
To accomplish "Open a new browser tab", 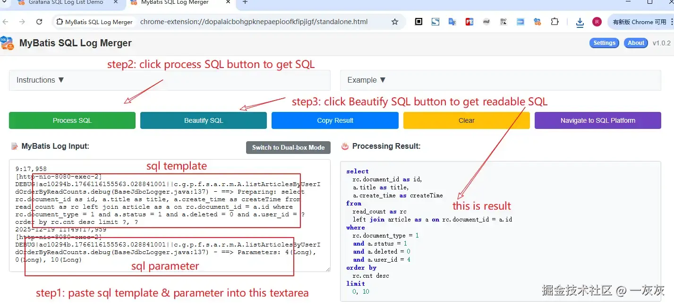I will (x=245, y=2).
